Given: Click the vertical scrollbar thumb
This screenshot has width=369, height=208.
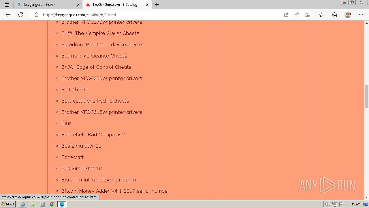Looking at the screenshot, I should 367,96.
